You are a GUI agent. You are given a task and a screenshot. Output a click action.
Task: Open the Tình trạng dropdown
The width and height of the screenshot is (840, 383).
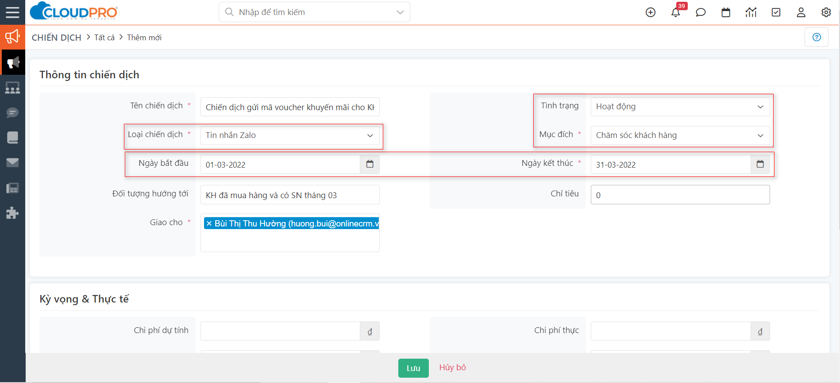click(x=680, y=107)
